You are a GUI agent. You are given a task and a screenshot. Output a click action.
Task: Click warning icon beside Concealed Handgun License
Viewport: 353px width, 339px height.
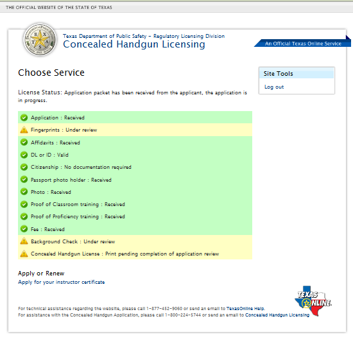coord(24,254)
